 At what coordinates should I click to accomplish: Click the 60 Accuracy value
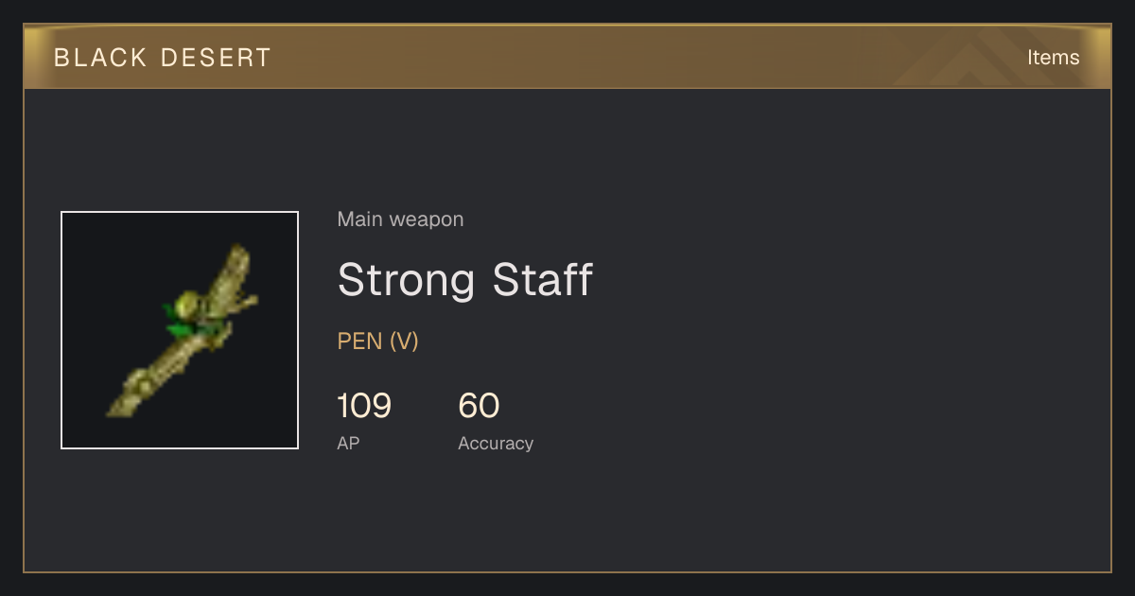pos(479,406)
